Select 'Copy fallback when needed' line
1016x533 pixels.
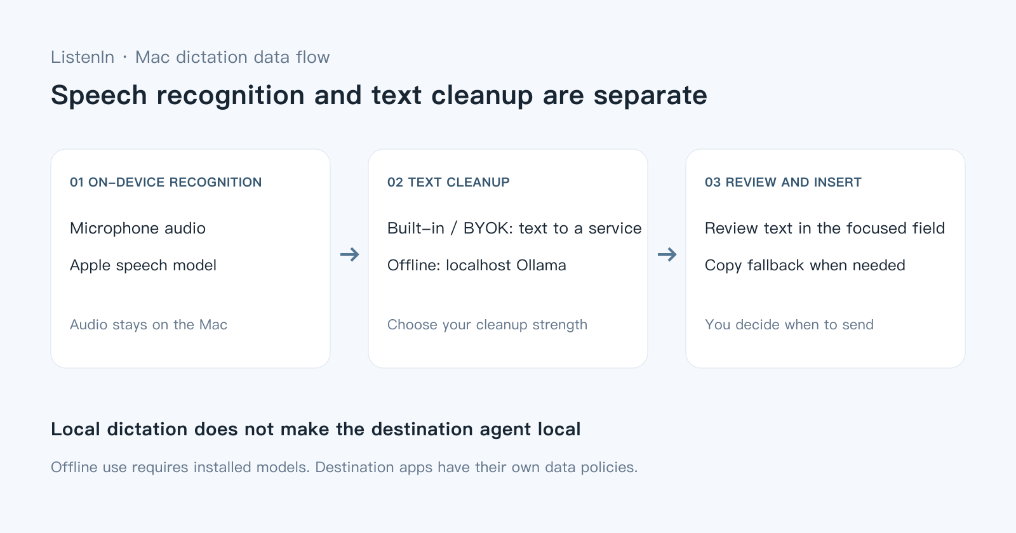coord(805,265)
